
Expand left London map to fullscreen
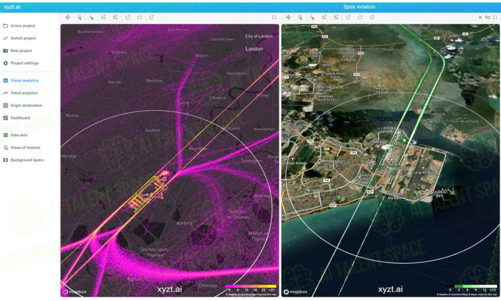(274, 17)
